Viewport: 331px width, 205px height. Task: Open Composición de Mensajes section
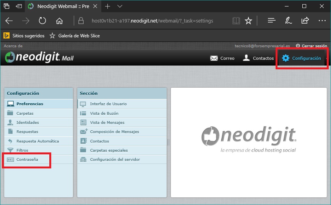122,131
